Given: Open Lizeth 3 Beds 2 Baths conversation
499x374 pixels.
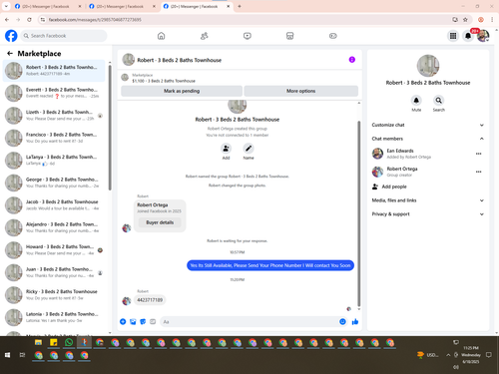Looking at the screenshot, I should pyautogui.click(x=54, y=115).
